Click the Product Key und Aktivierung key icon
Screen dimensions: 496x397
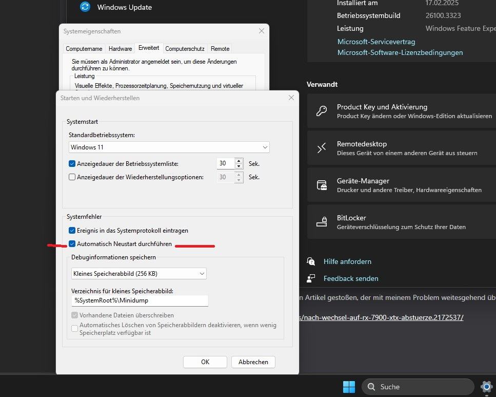[x=322, y=111]
